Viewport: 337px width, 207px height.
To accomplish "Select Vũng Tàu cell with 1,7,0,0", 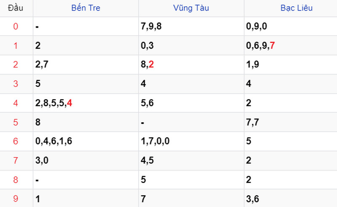I will [191, 141].
